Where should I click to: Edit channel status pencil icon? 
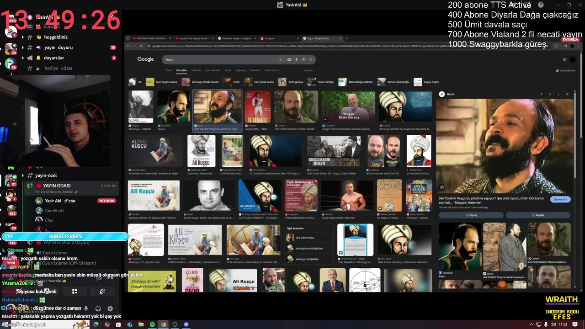click(x=76, y=192)
